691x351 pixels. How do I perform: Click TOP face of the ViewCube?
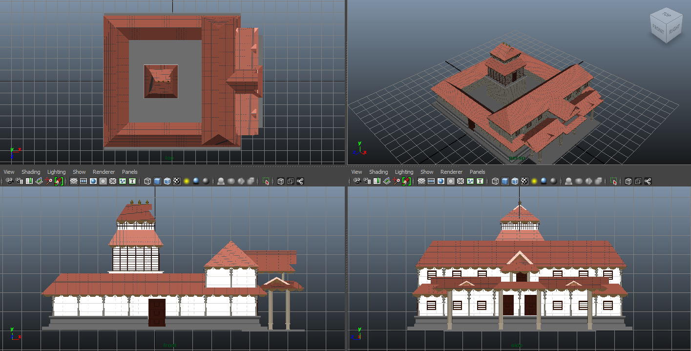(666, 15)
